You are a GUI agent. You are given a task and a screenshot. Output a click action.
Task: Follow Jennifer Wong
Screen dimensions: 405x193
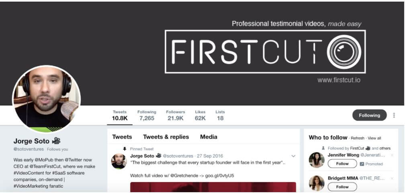point(342,164)
